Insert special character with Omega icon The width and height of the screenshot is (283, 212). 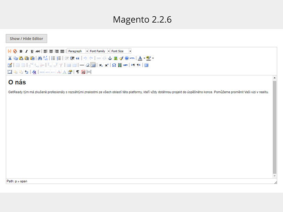click(114, 65)
